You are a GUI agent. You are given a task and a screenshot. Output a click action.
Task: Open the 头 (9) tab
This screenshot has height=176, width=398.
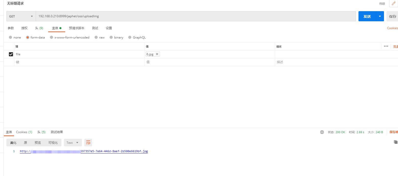coord(39,28)
